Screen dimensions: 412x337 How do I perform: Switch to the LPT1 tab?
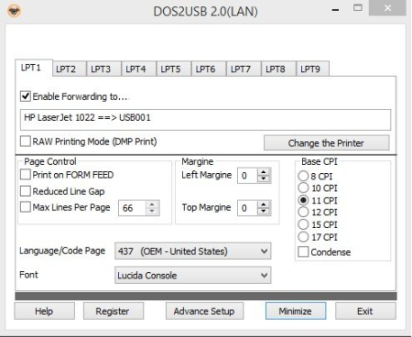click(x=34, y=68)
